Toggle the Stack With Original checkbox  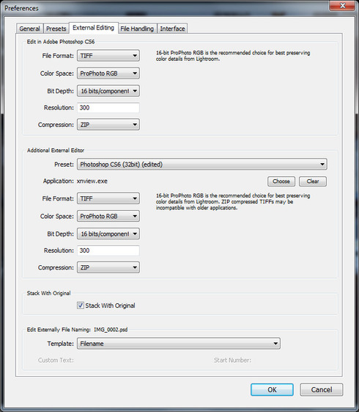pyautogui.click(x=81, y=306)
